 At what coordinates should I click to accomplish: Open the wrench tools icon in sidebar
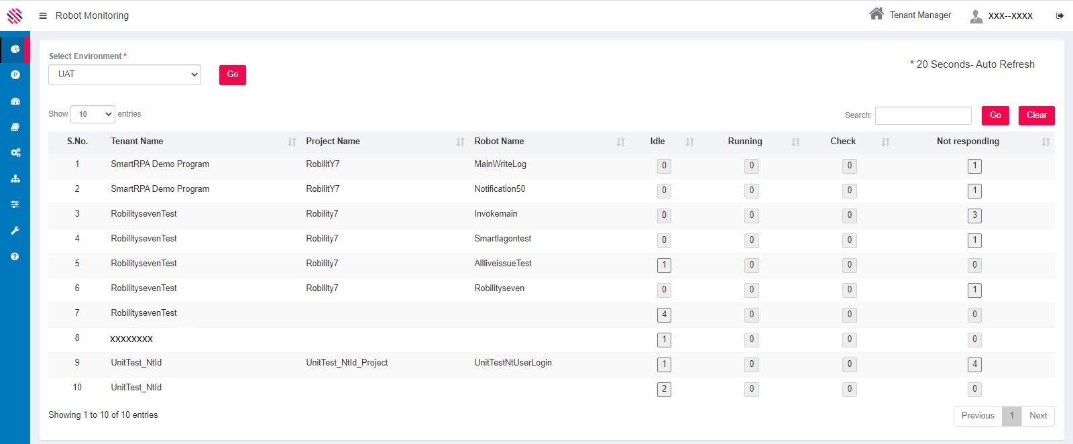click(15, 231)
